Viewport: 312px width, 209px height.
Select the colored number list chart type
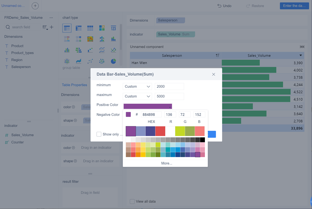67,39
